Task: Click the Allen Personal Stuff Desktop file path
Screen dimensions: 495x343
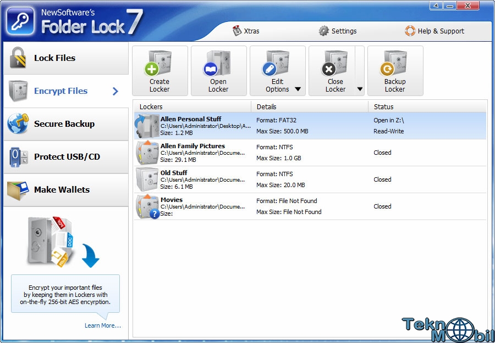Action: pos(206,126)
